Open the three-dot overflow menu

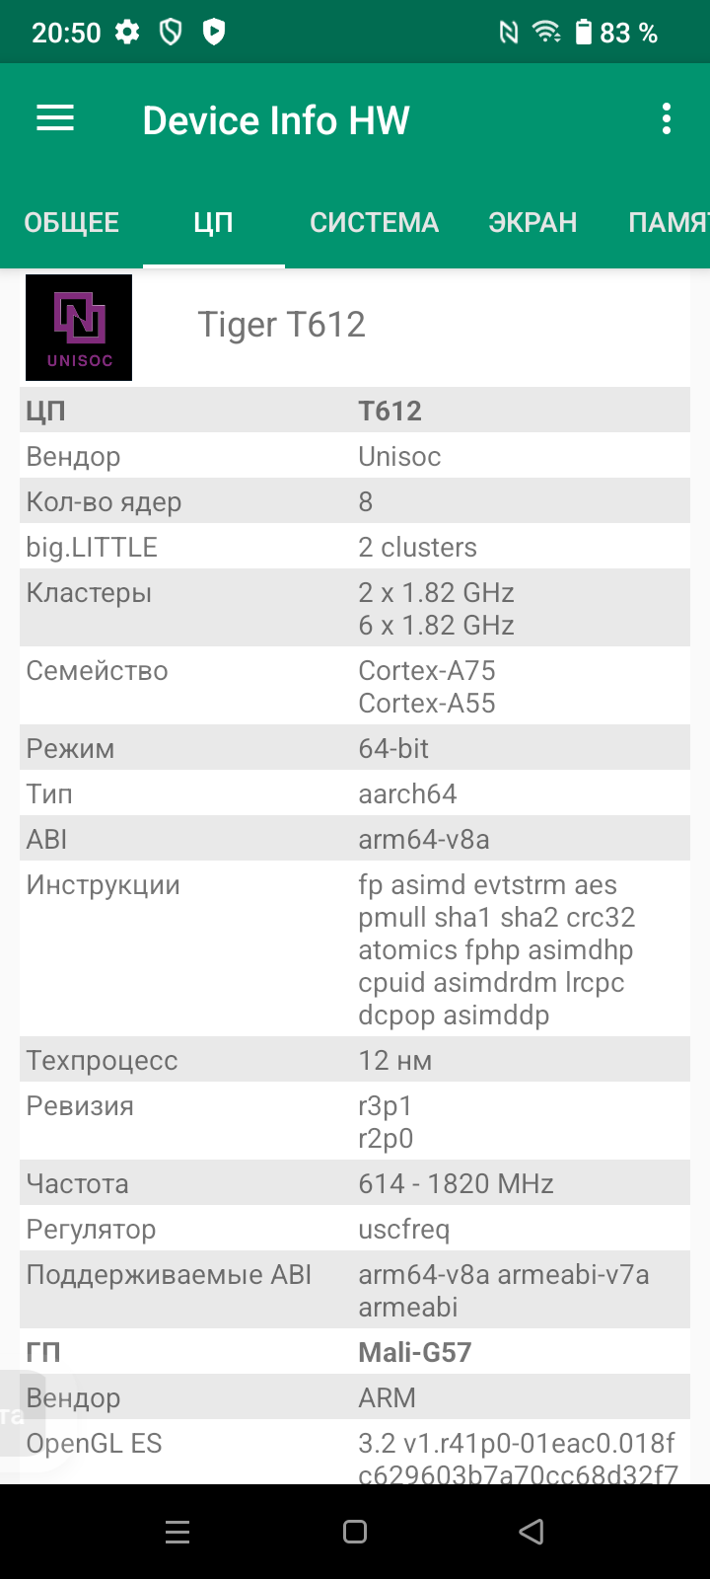tap(667, 119)
